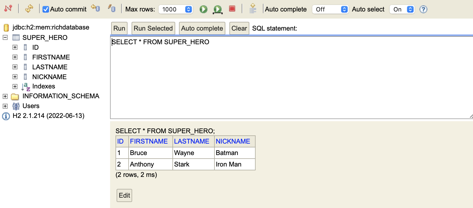Open the Max rows dropdown
The width and height of the screenshot is (473, 208).
pyautogui.click(x=175, y=9)
